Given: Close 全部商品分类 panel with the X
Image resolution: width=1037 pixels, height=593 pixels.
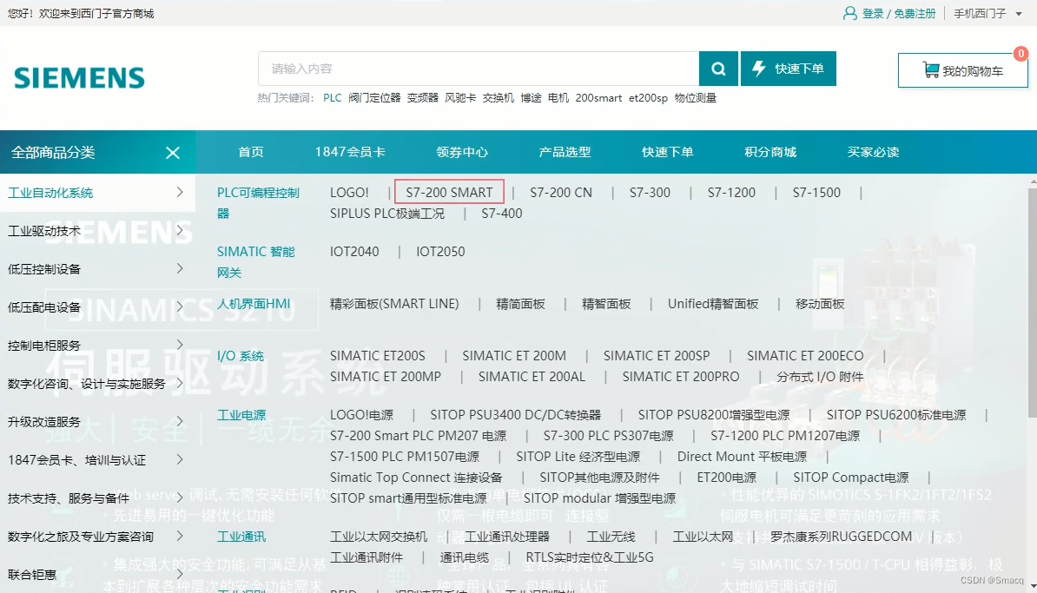Looking at the screenshot, I should click(172, 151).
